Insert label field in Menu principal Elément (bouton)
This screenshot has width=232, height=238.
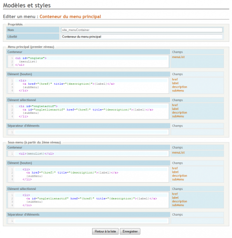(175, 83)
